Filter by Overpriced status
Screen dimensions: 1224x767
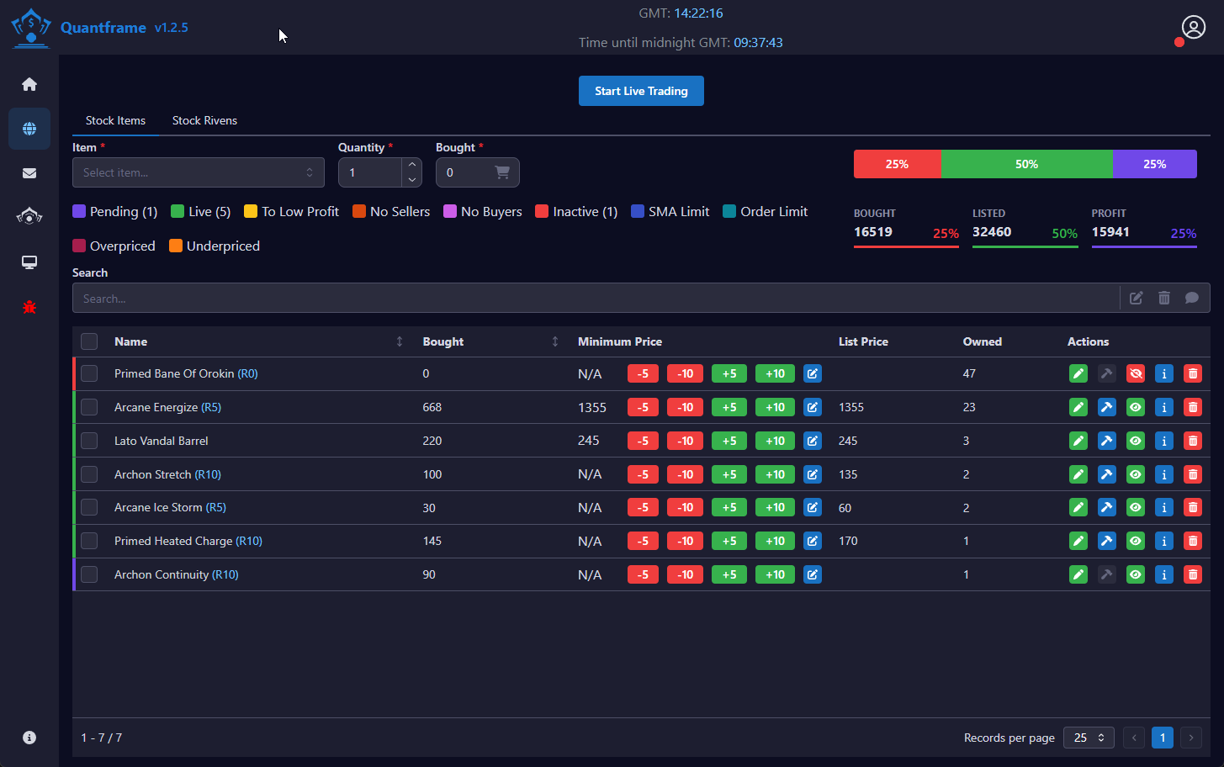pyautogui.click(x=114, y=246)
